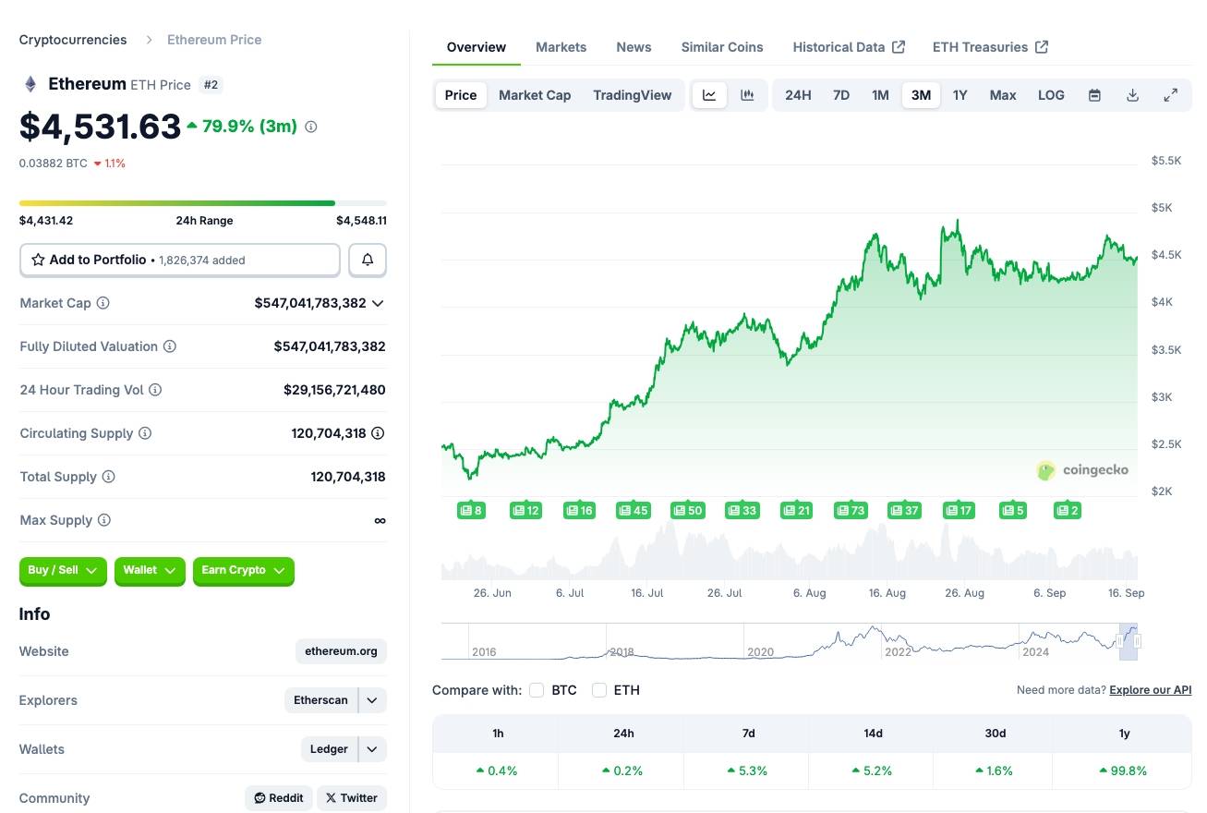The image size is (1207, 813).
Task: Click the Market Cap info icon
Action: click(103, 303)
